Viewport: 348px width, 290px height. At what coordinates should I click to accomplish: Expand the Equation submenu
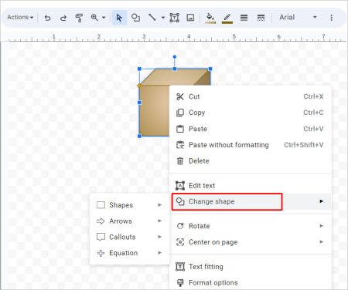[x=129, y=253]
